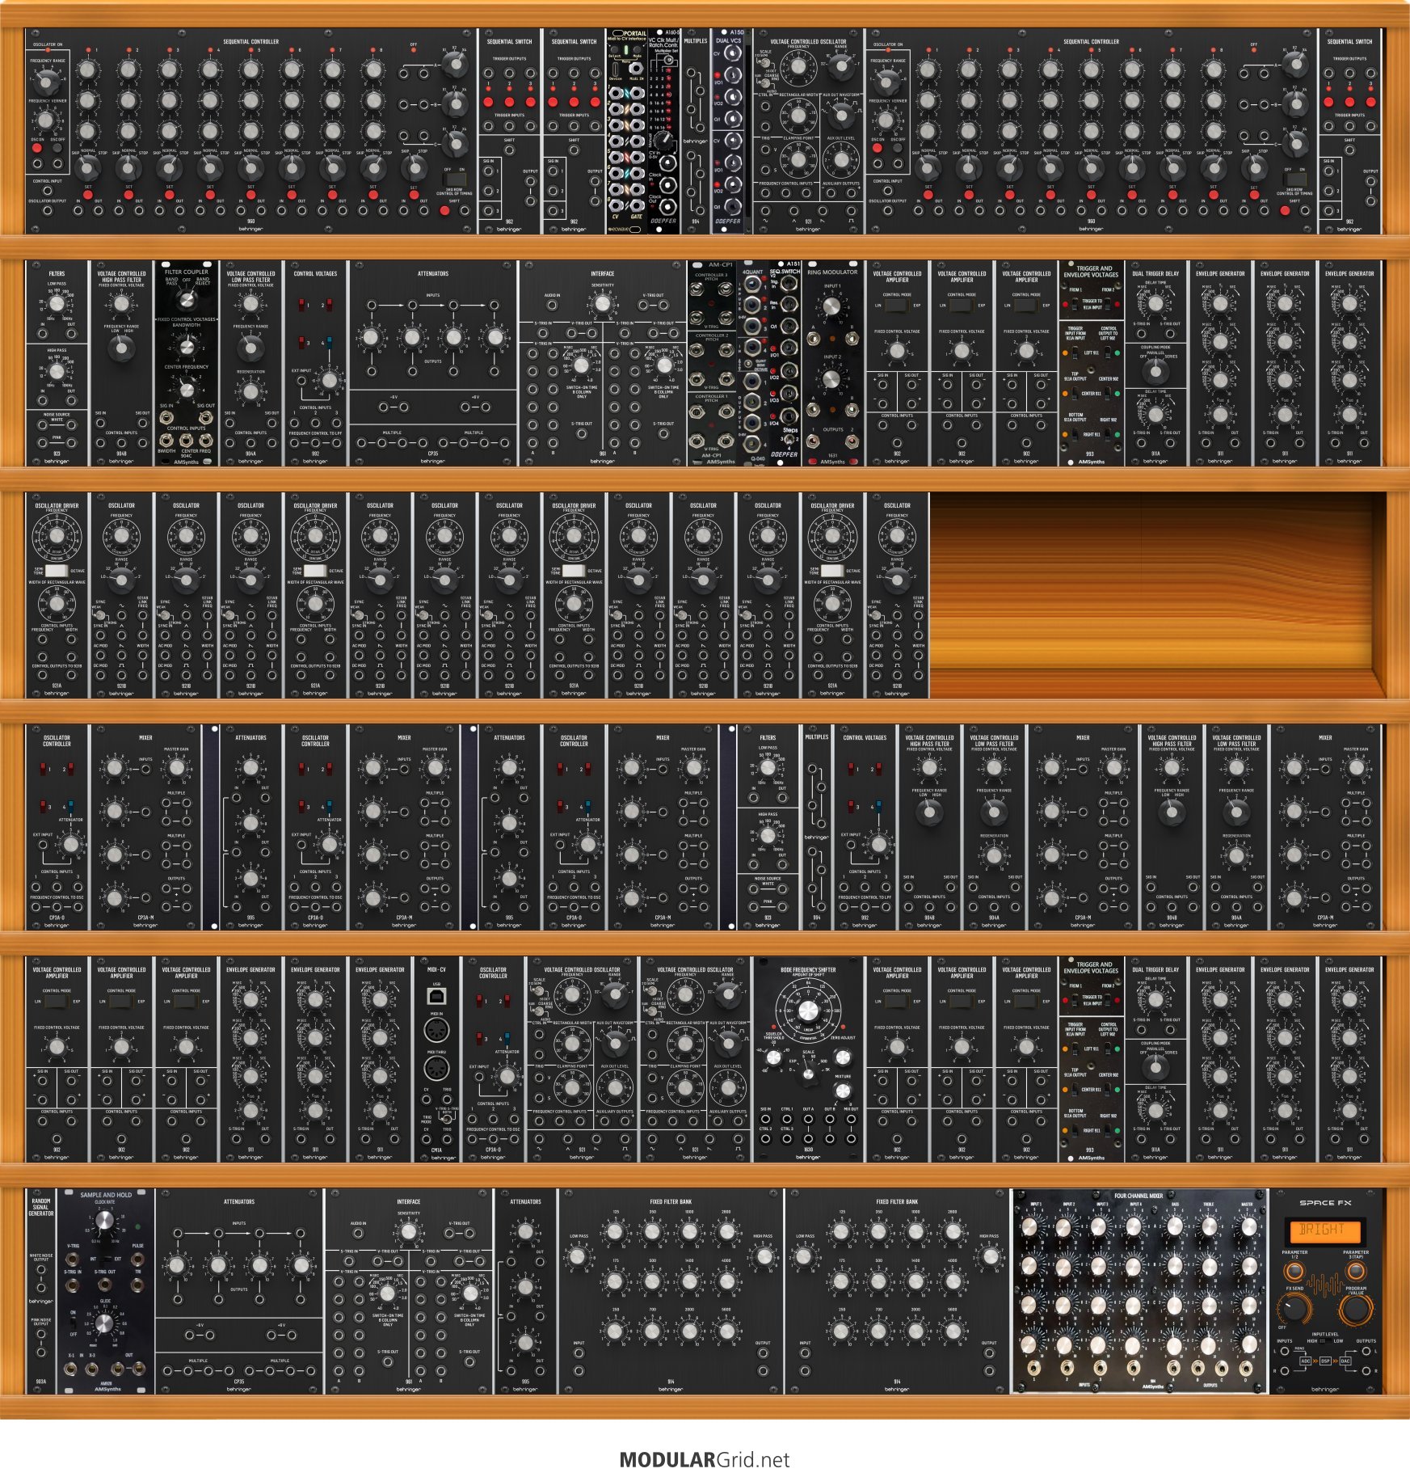Click the Midi IN jack on PORTAIL module
Image resolution: width=1410 pixels, height=1477 pixels.
click(638, 69)
